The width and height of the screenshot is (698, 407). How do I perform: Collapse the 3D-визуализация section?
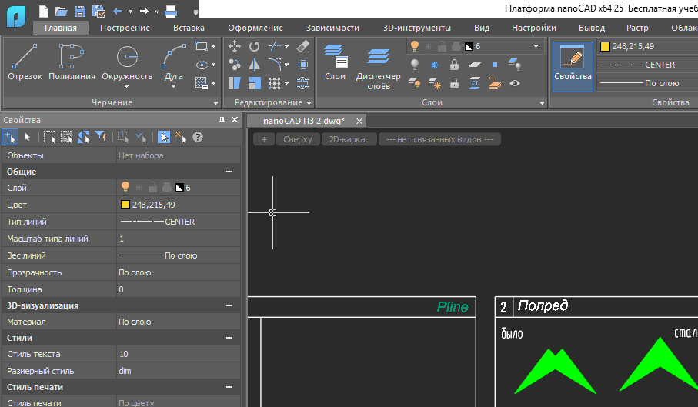pyautogui.click(x=229, y=305)
